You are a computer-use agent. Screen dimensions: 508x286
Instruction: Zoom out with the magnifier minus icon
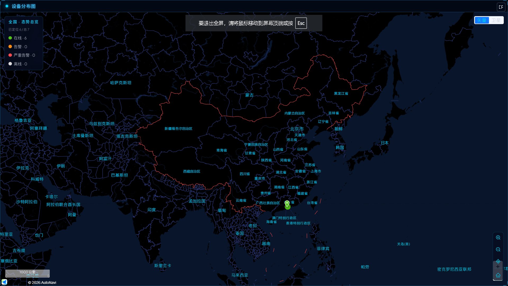pos(498,249)
